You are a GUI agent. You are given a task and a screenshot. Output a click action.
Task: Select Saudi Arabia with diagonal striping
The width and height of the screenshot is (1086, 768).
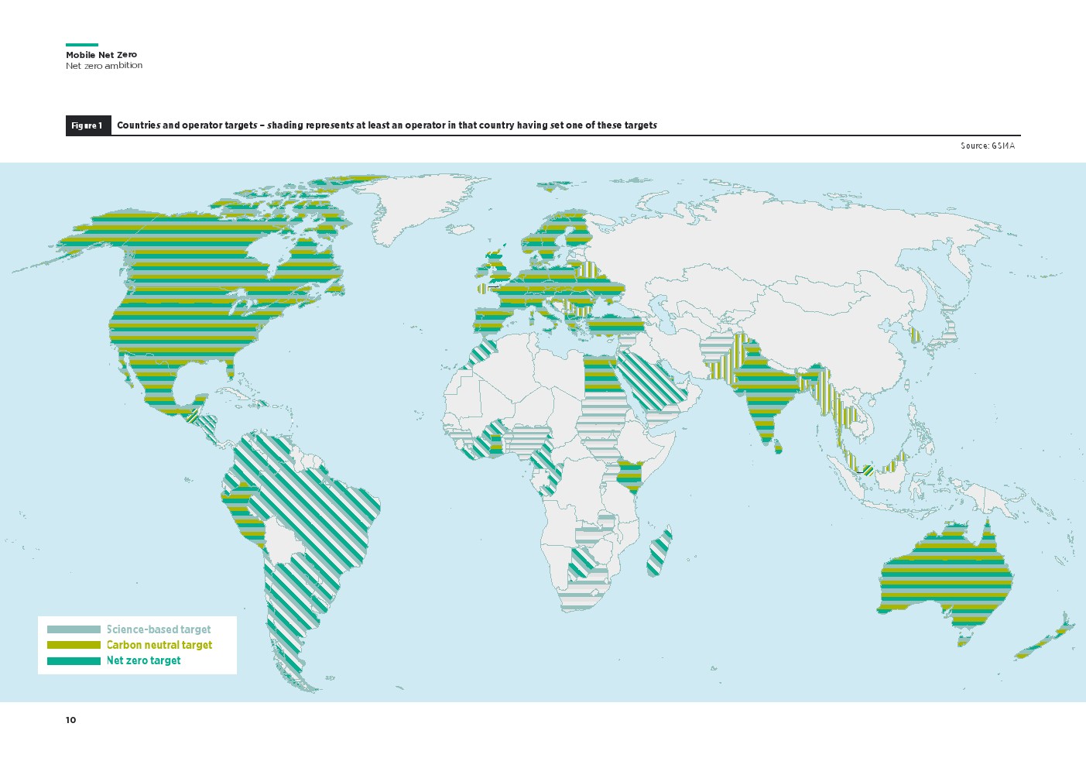(x=654, y=379)
